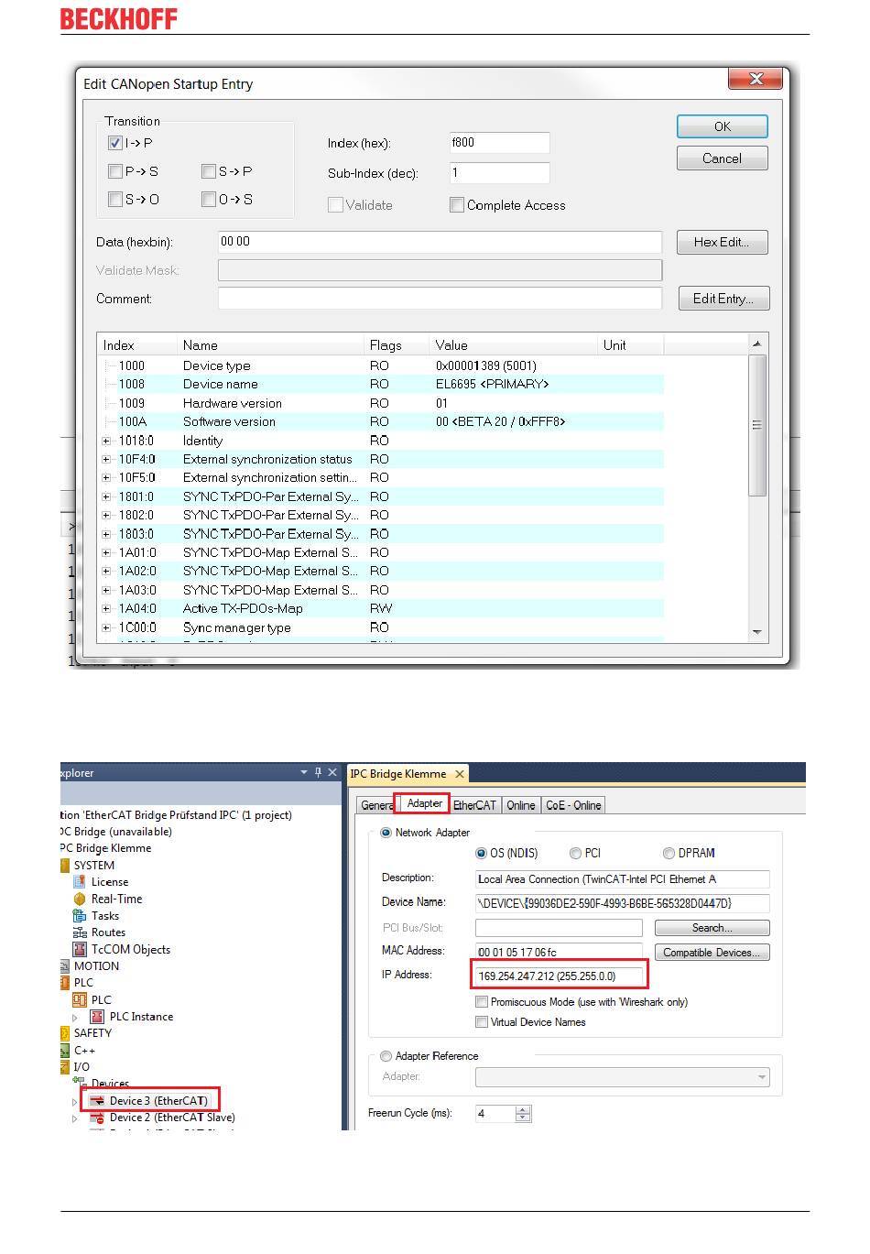Open Solution Explorer window position menu
870x1254 pixels.
(304, 773)
